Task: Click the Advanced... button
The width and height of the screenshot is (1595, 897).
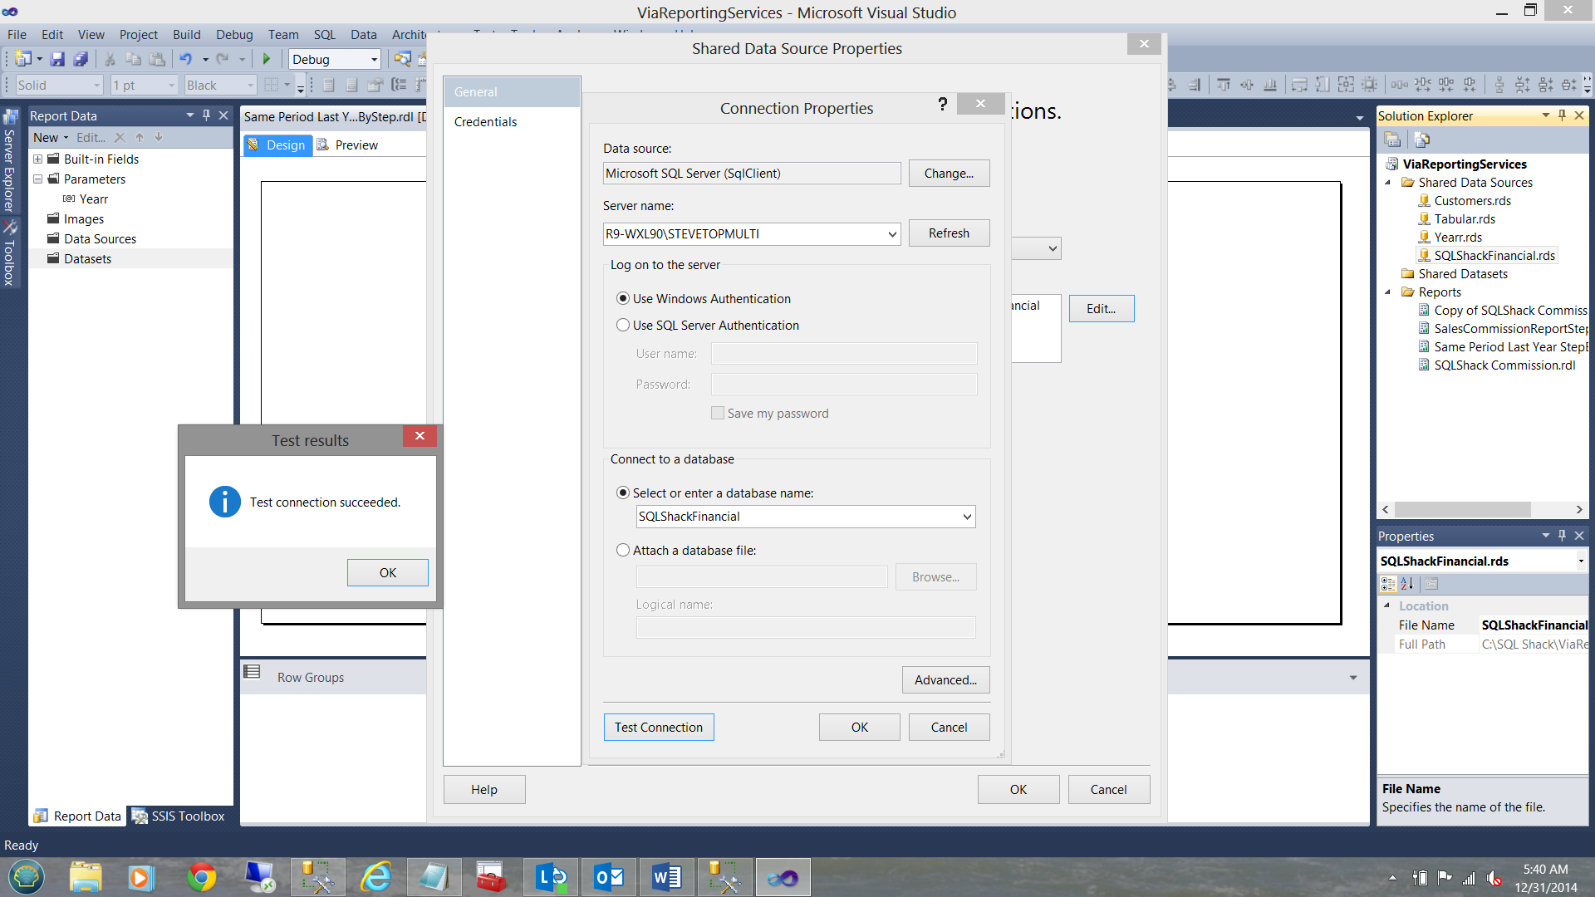Action: [945, 680]
